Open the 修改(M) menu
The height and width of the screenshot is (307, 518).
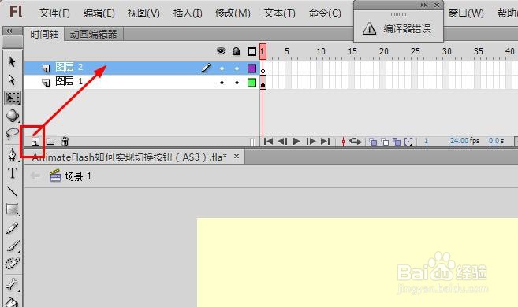pos(233,13)
